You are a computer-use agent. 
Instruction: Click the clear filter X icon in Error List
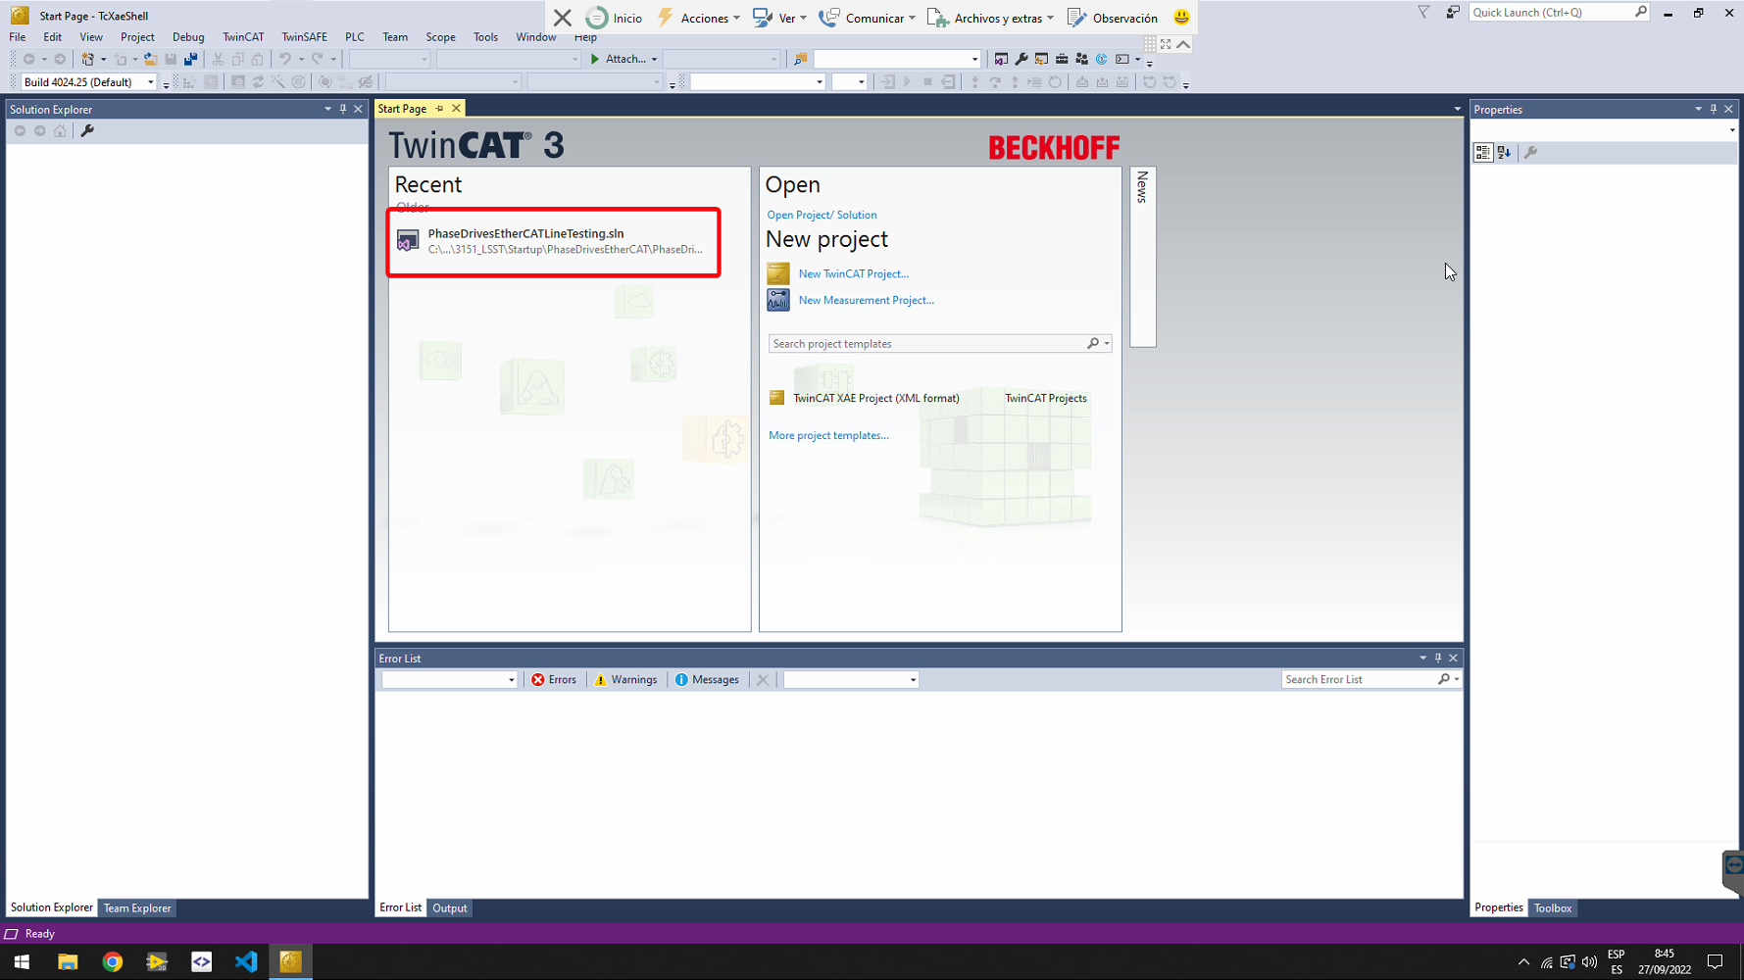(763, 679)
